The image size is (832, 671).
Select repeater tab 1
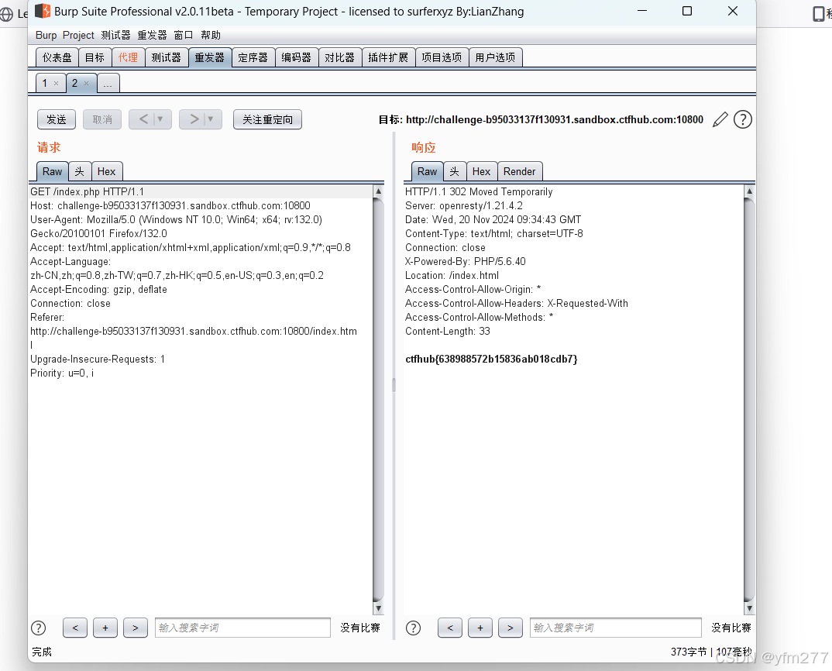coord(45,84)
